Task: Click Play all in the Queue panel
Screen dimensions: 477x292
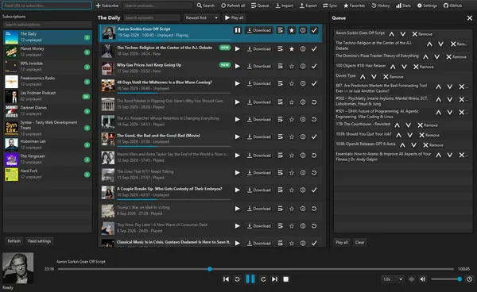Action: (342, 242)
